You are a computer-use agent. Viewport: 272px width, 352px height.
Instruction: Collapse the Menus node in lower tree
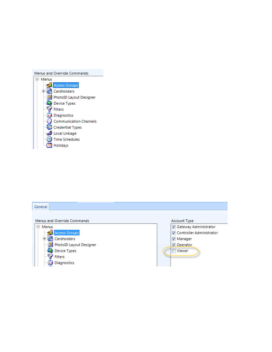click(38, 227)
